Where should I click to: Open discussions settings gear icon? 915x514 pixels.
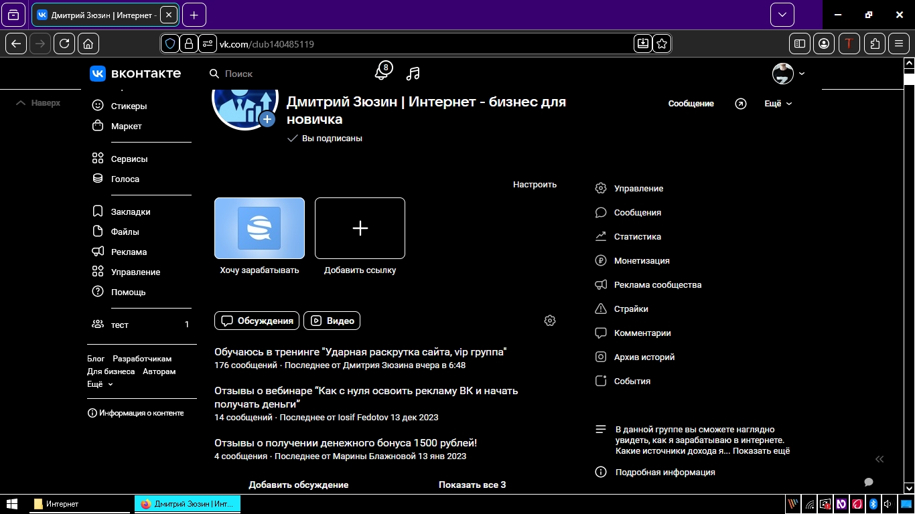(x=550, y=321)
